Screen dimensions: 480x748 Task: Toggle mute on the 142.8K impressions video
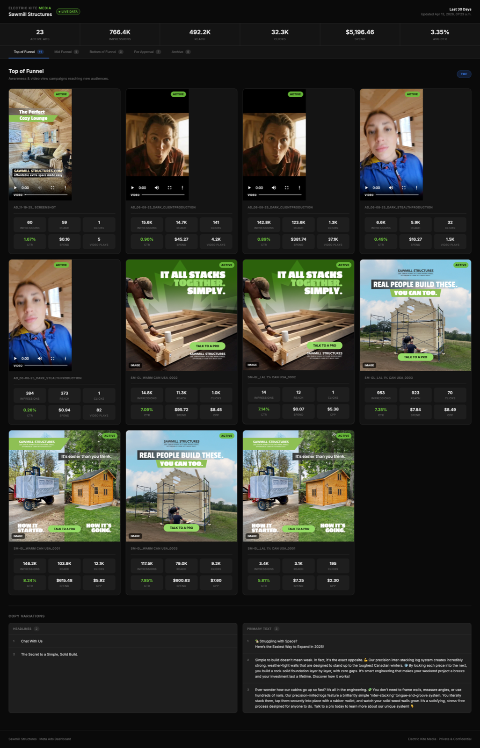tap(274, 188)
